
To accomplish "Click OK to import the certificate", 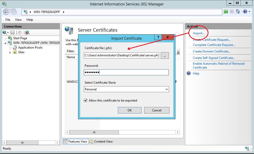I will click(x=130, y=110).
